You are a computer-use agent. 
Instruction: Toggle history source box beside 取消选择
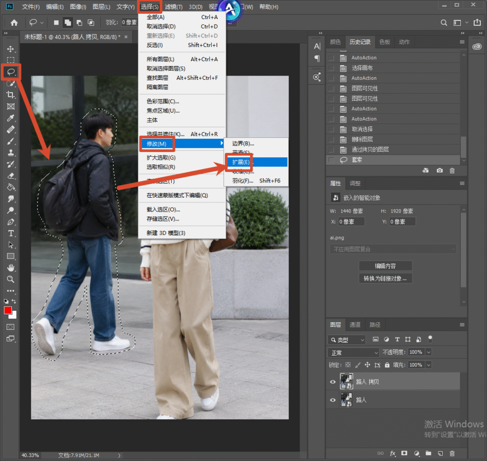(331, 129)
